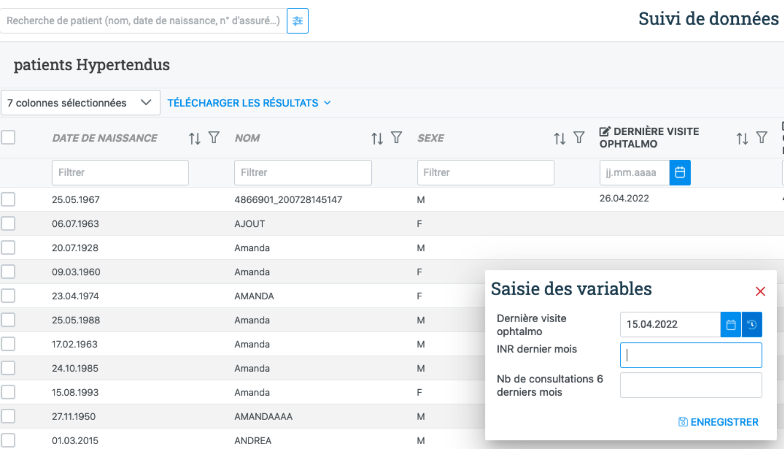Open filter options for Sexe column
784x449 pixels.
(x=579, y=138)
